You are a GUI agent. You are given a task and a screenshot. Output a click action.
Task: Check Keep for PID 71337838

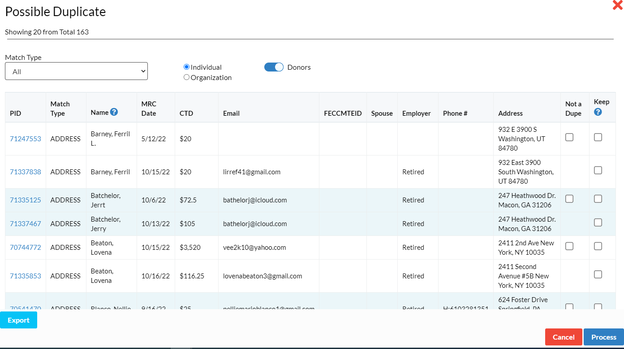[x=598, y=170]
